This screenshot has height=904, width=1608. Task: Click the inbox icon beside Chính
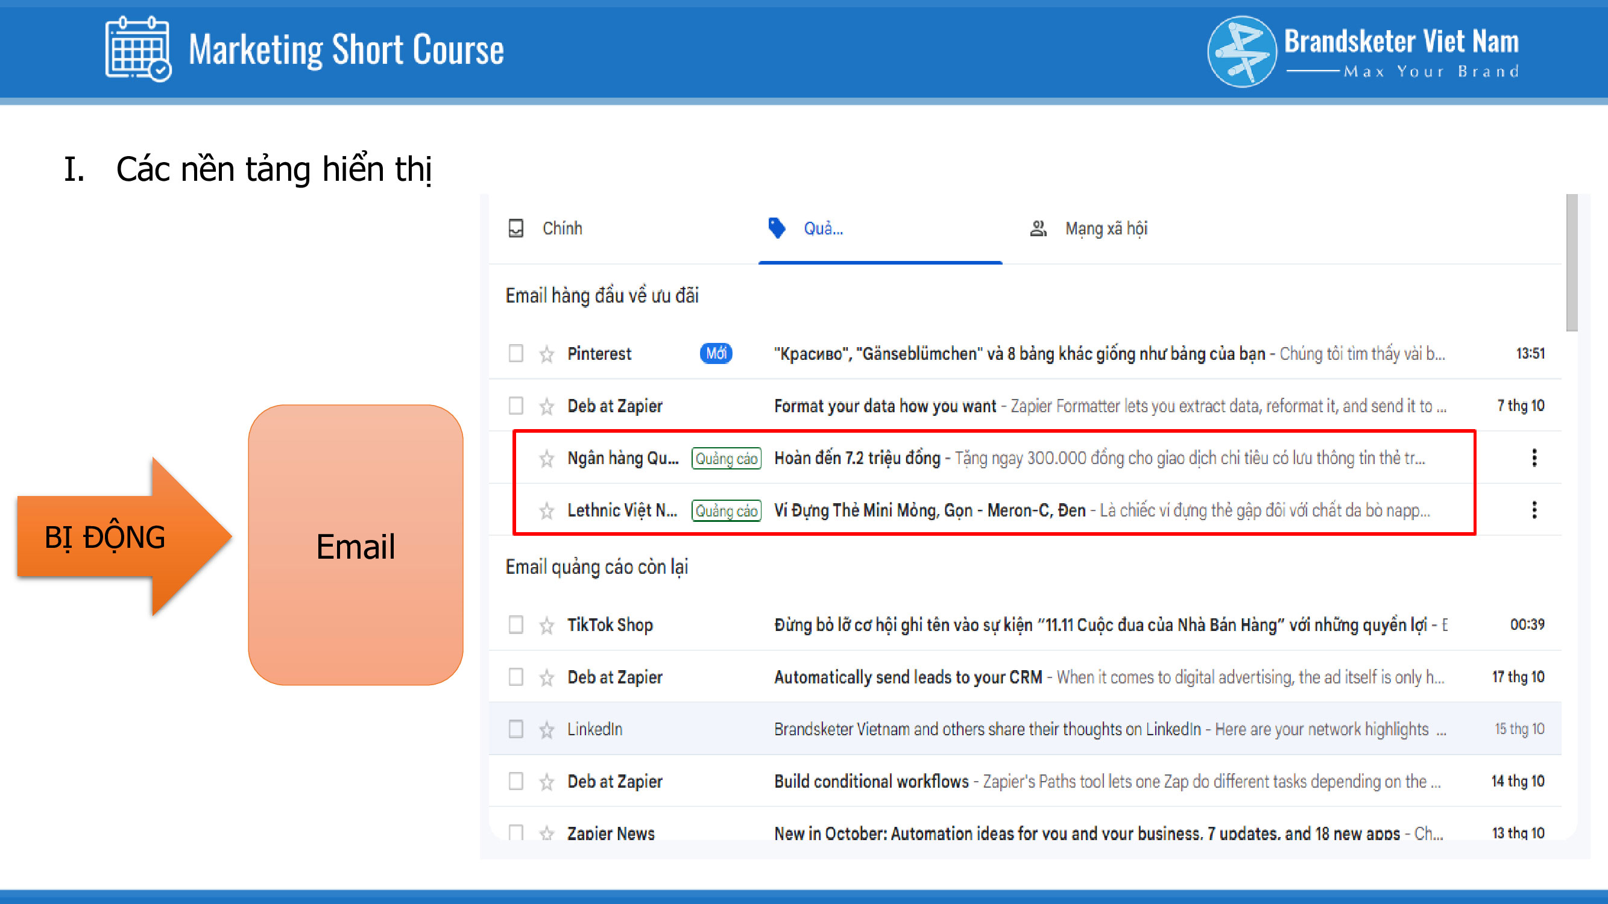(516, 228)
